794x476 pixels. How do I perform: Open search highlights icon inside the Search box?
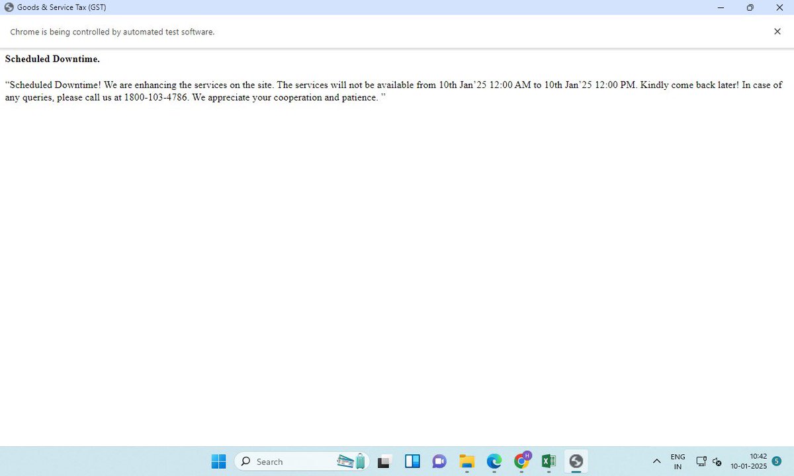(349, 461)
